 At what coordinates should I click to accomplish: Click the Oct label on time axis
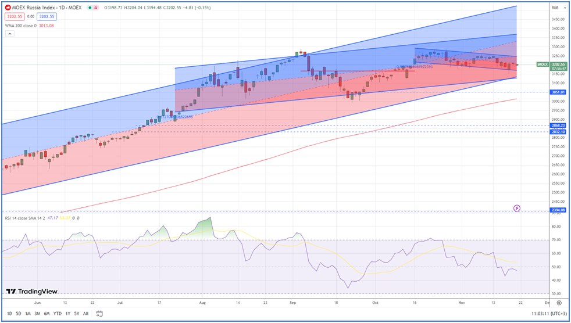(376, 303)
